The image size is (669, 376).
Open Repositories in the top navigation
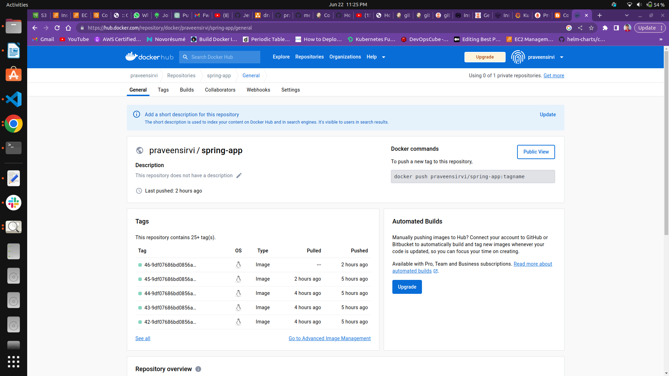309,57
